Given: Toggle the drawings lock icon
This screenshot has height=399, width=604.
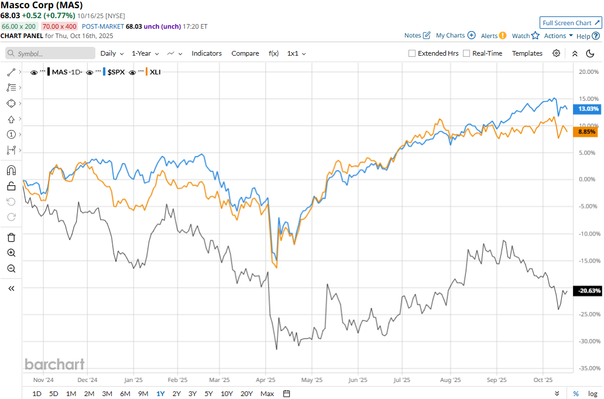Looking at the screenshot, I should pyautogui.click(x=11, y=186).
